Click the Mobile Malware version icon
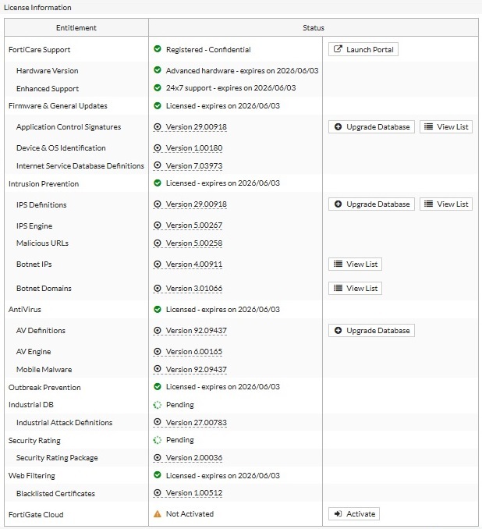 click(158, 369)
